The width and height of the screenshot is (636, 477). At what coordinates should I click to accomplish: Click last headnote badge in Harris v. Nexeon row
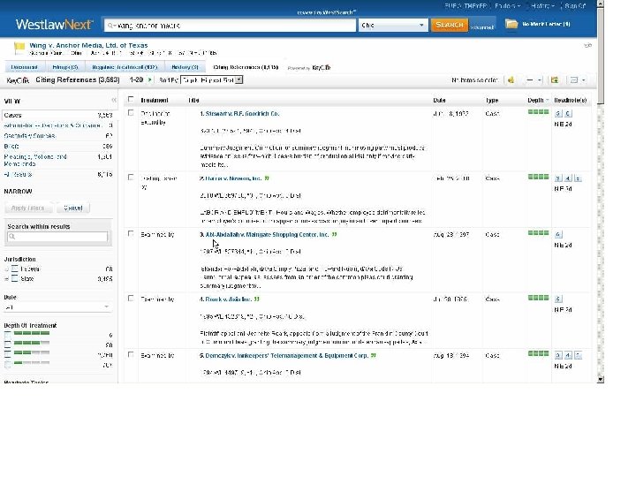[x=578, y=178]
